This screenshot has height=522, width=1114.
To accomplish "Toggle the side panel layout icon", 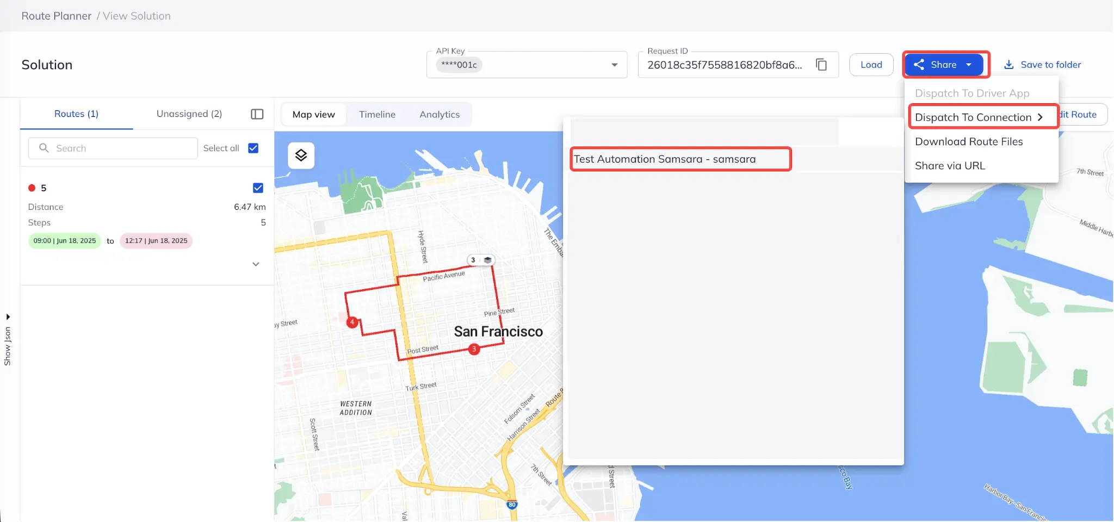I will pos(257,114).
